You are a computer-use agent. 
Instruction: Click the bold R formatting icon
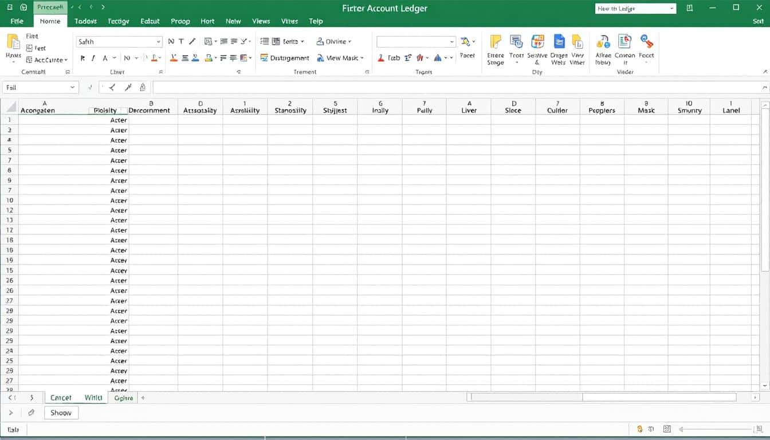[x=82, y=58]
